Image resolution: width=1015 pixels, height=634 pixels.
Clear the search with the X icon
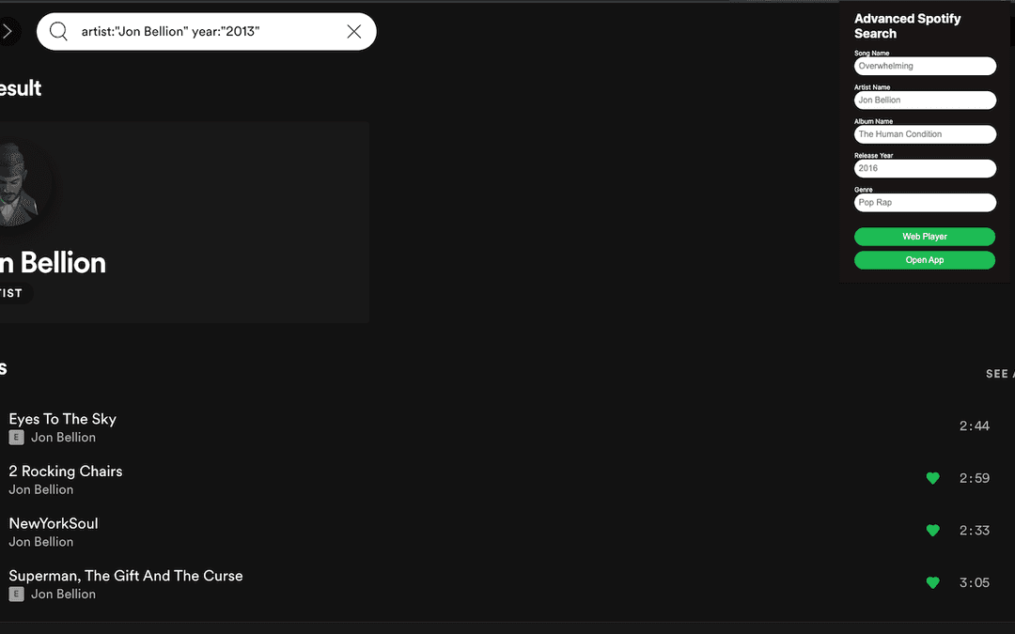[x=354, y=31]
